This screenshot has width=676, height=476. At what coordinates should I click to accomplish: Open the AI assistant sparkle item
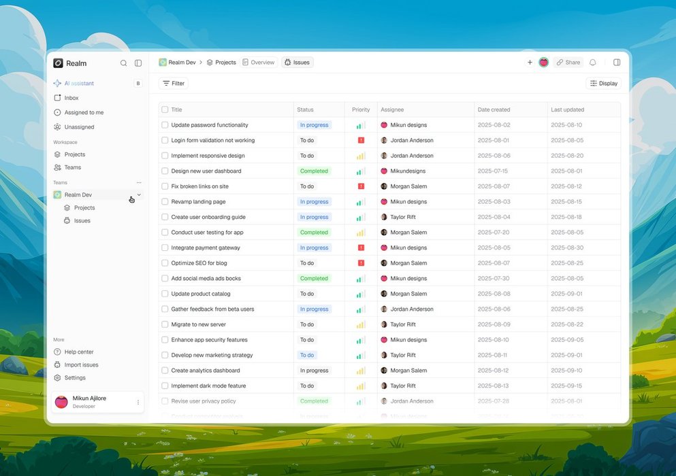tap(78, 84)
